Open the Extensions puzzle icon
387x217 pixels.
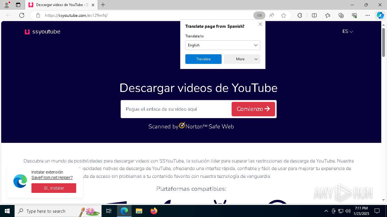(x=300, y=15)
